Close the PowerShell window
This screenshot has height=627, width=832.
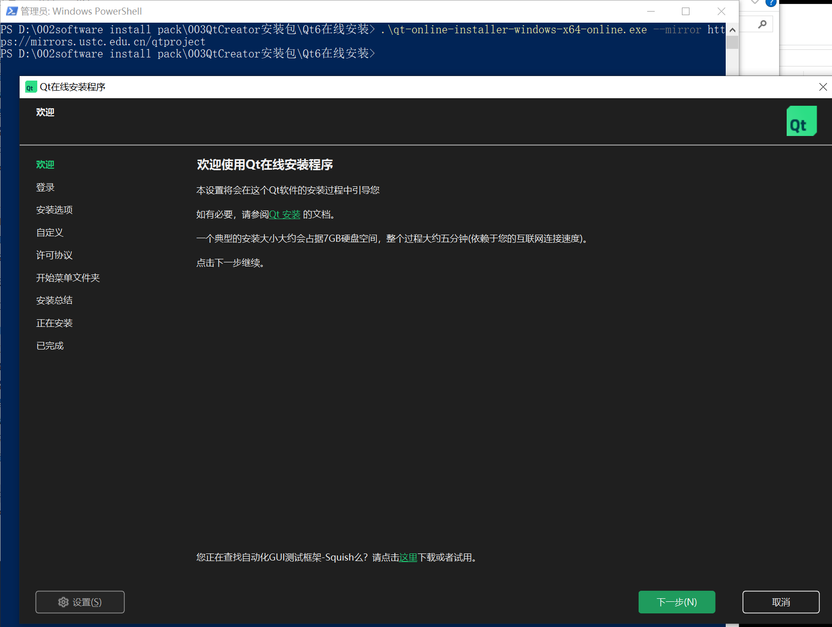(x=721, y=11)
